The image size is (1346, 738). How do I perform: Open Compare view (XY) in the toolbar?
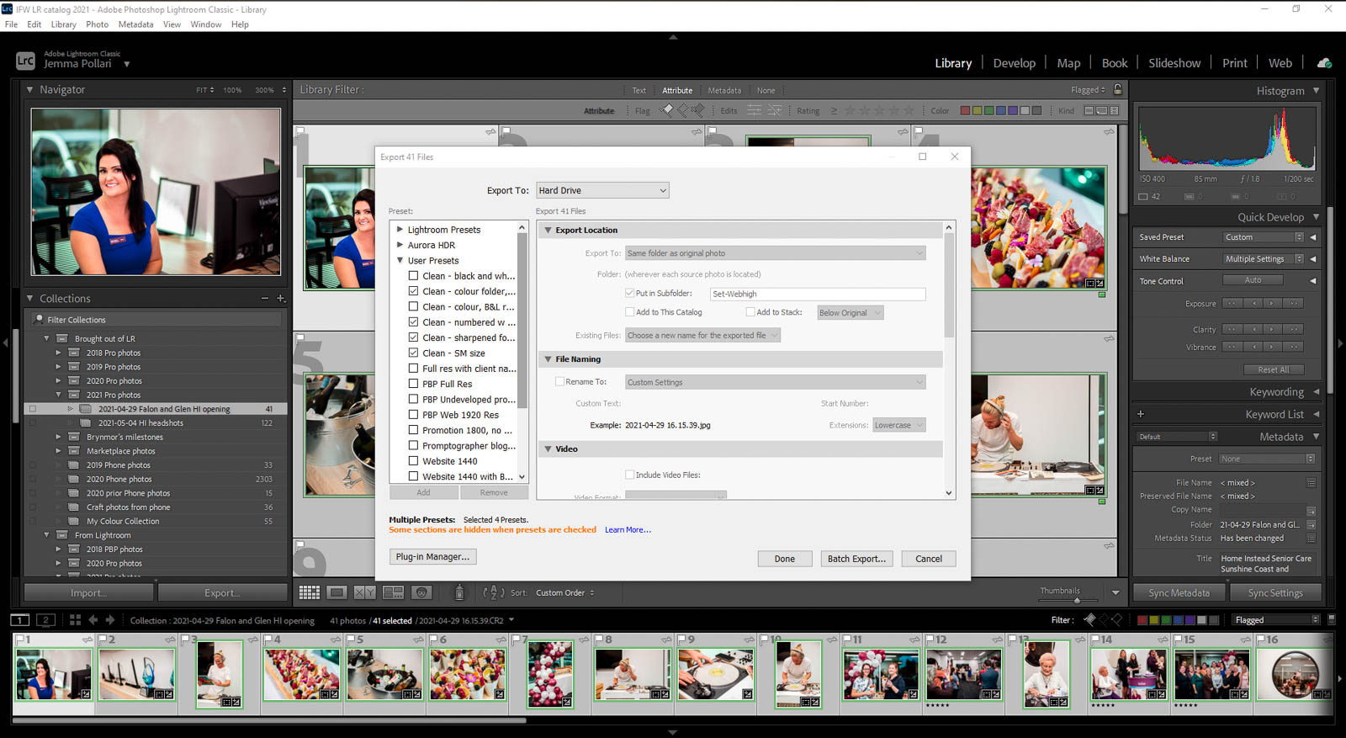coord(364,592)
